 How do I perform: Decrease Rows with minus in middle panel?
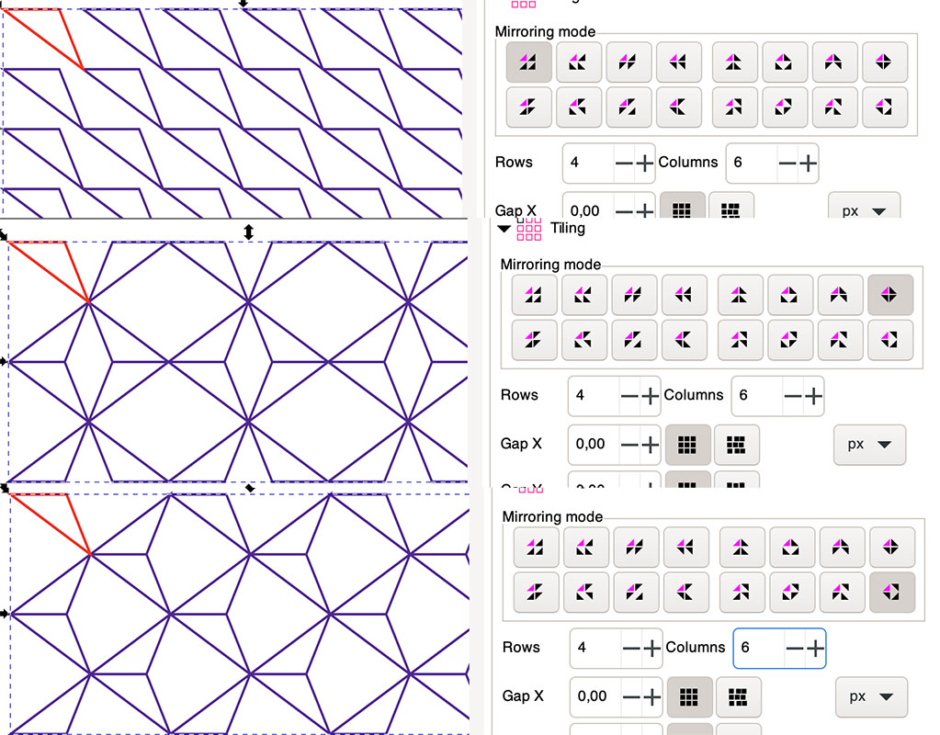point(629,396)
